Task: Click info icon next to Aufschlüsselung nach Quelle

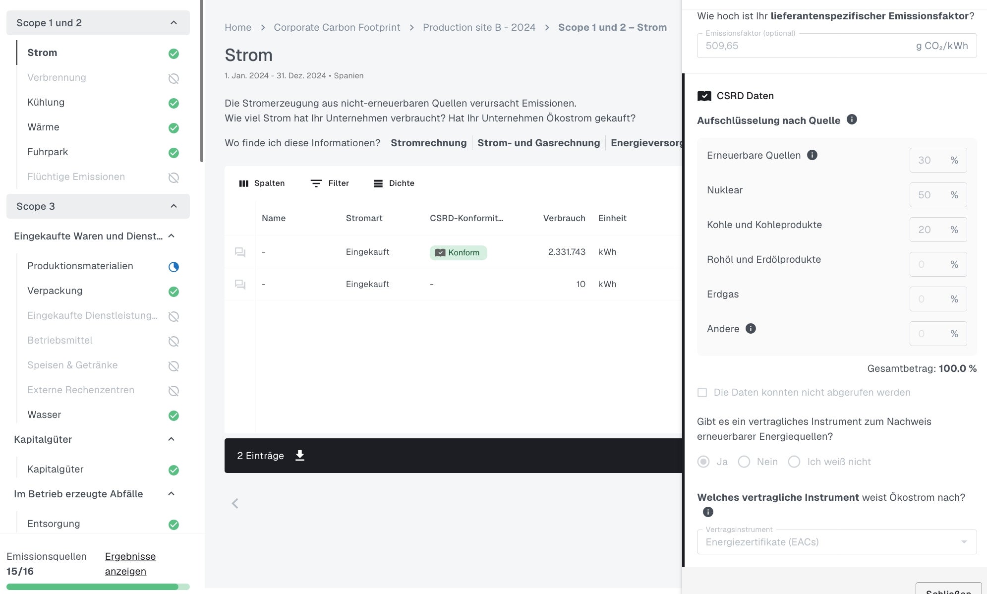Action: click(852, 119)
